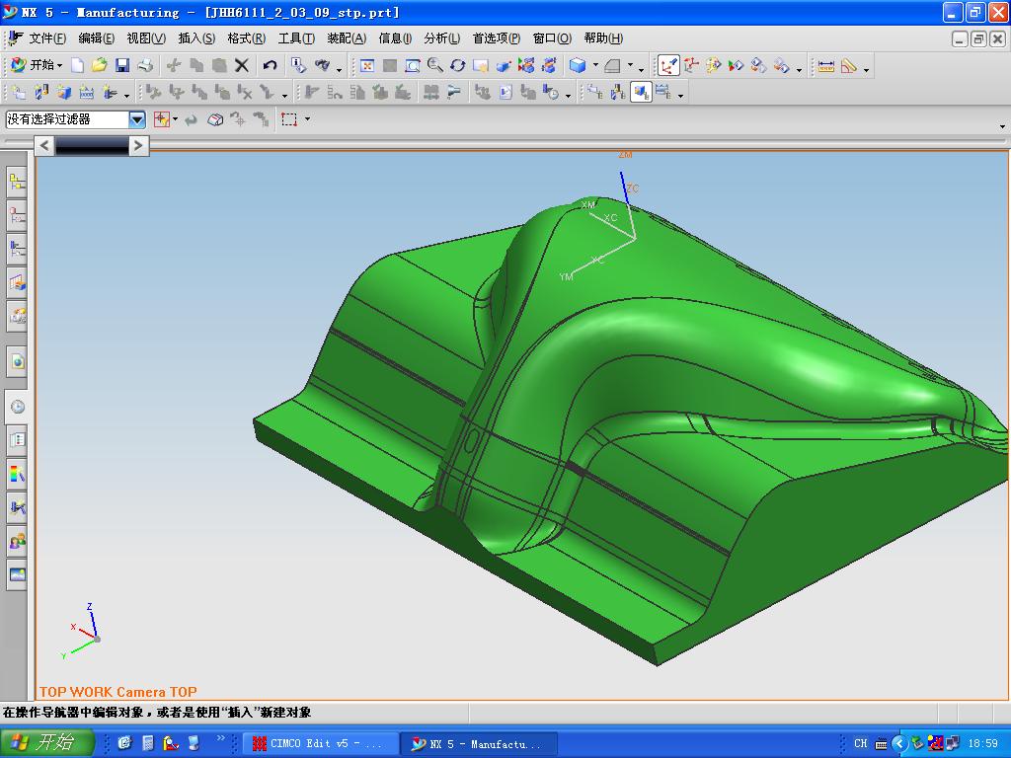
Task: Print using the printer icon
Action: point(145,65)
